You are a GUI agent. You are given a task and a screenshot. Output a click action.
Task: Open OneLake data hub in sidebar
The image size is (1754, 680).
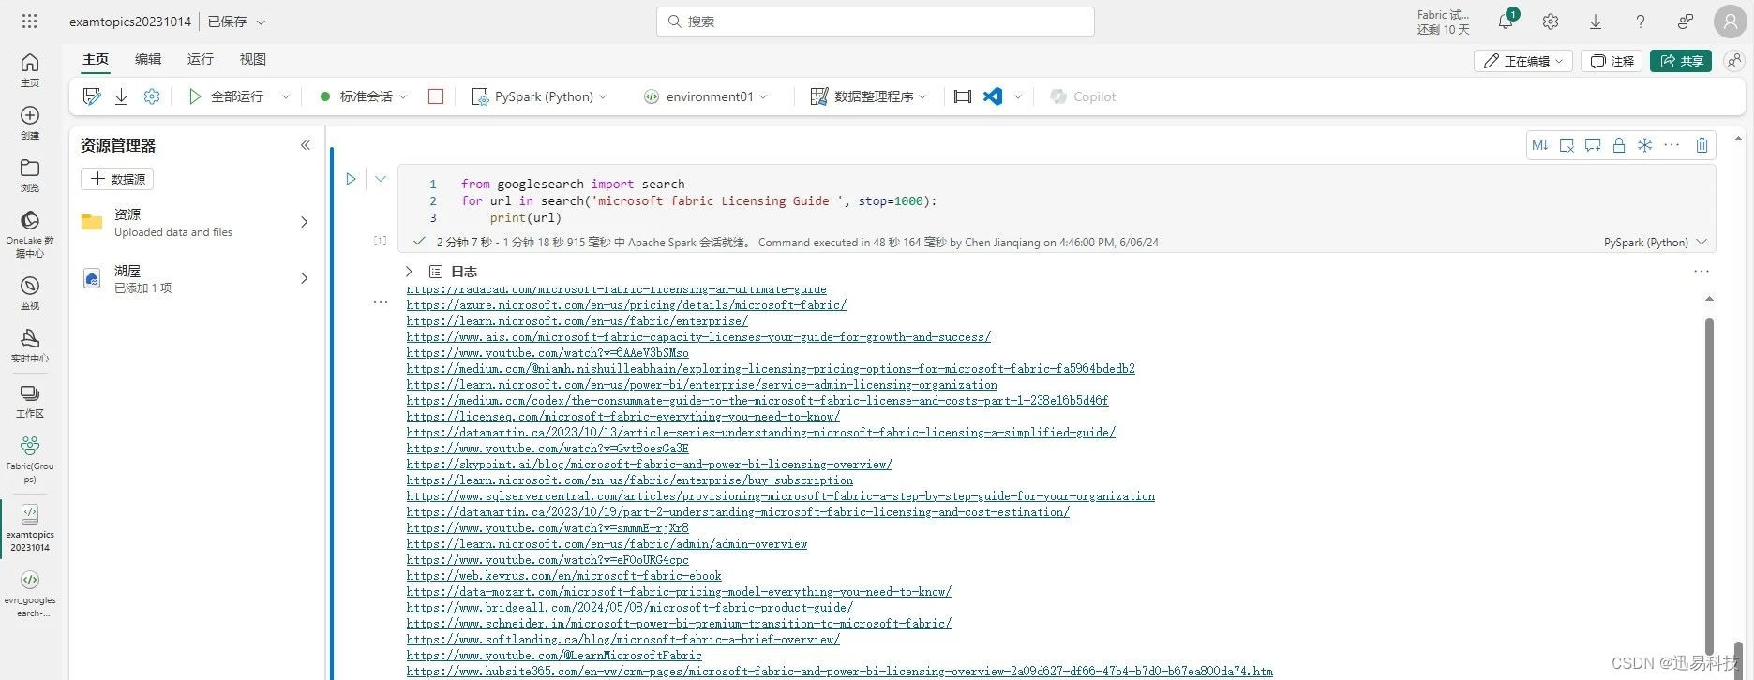(x=30, y=233)
